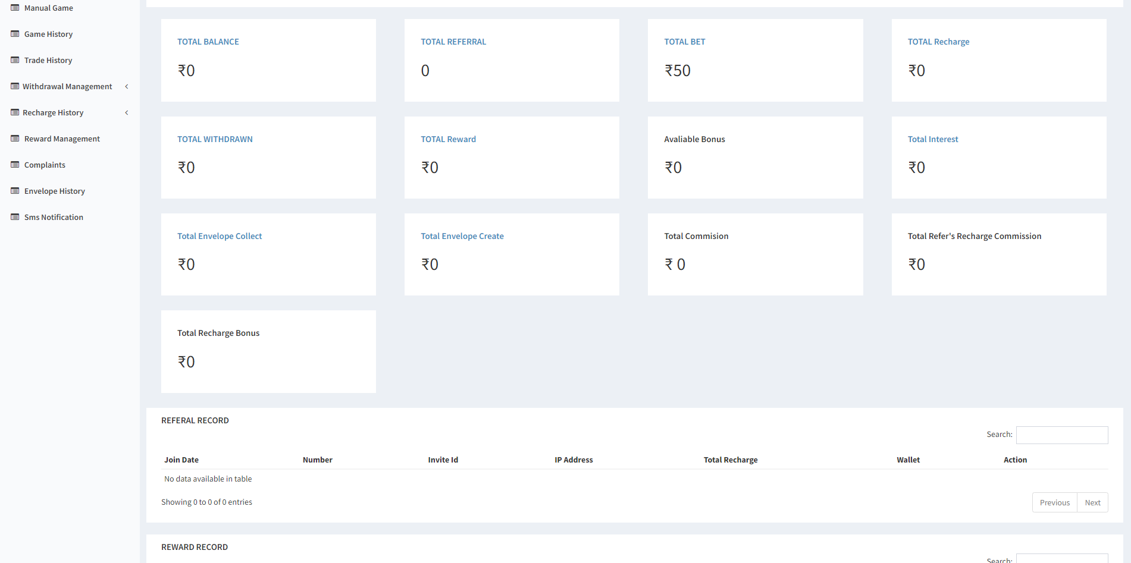Viewport: 1131px width, 563px height.
Task: Click the Complaints sidebar icon
Action: point(15,165)
